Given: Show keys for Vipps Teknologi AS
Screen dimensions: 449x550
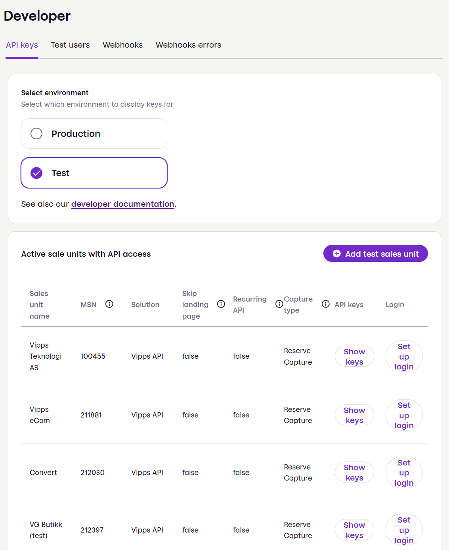Looking at the screenshot, I should coord(354,356).
